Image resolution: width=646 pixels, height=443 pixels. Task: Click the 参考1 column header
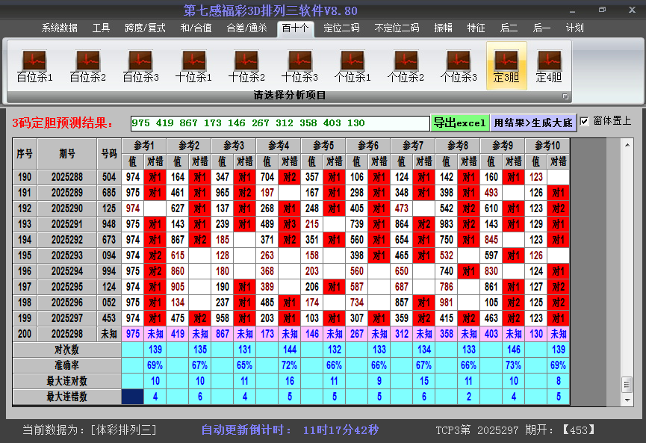point(144,145)
